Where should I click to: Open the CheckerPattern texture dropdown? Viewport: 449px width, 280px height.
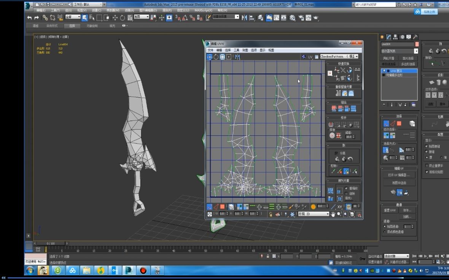click(x=356, y=57)
